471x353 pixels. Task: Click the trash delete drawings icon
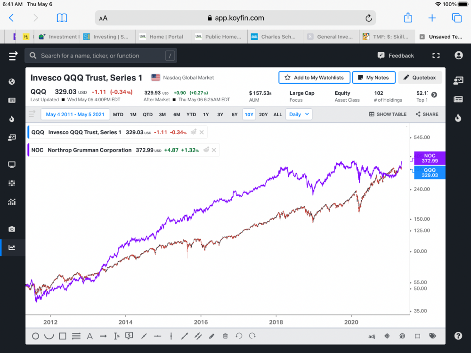[225, 336]
